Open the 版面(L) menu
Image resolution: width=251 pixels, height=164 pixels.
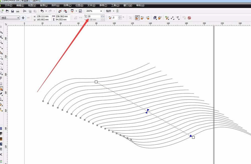coord(44,6)
